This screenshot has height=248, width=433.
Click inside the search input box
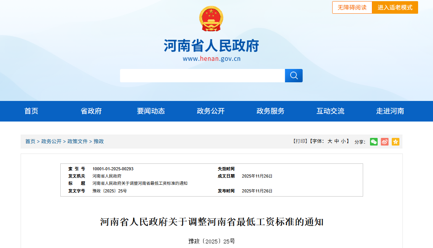point(202,75)
